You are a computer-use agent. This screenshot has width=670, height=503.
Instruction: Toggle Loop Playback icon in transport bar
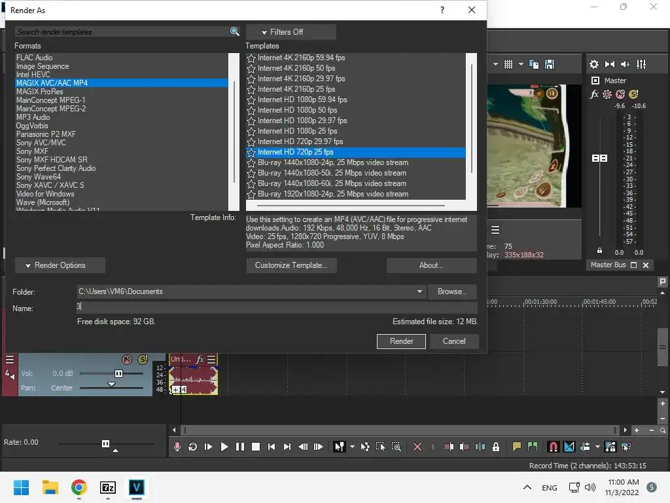193,447
